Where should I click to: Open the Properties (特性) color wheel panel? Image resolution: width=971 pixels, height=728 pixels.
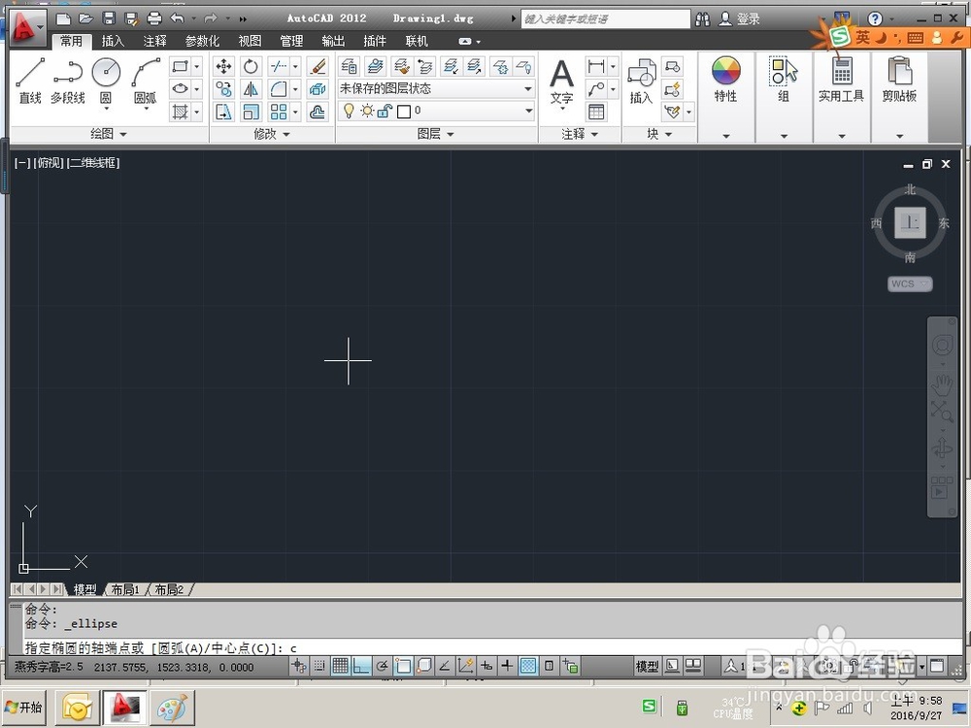[725, 80]
